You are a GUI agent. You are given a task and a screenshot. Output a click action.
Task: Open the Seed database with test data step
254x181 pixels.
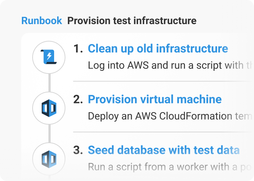(163, 150)
